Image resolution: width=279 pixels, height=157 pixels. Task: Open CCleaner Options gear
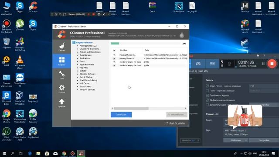62,89
